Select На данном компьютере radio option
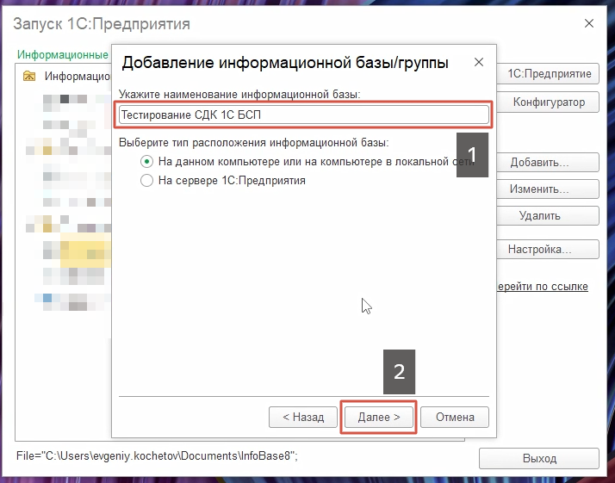The image size is (615, 483). pyautogui.click(x=146, y=162)
